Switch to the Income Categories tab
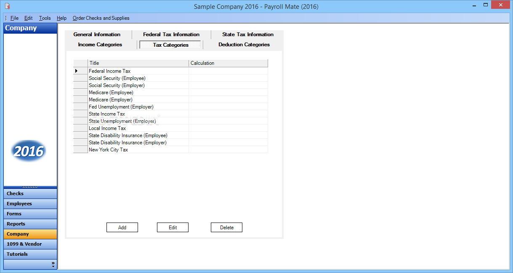The image size is (513, 273). [x=100, y=45]
